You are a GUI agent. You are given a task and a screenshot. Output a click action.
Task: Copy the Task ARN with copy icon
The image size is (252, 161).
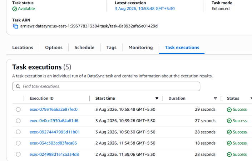point(16,26)
